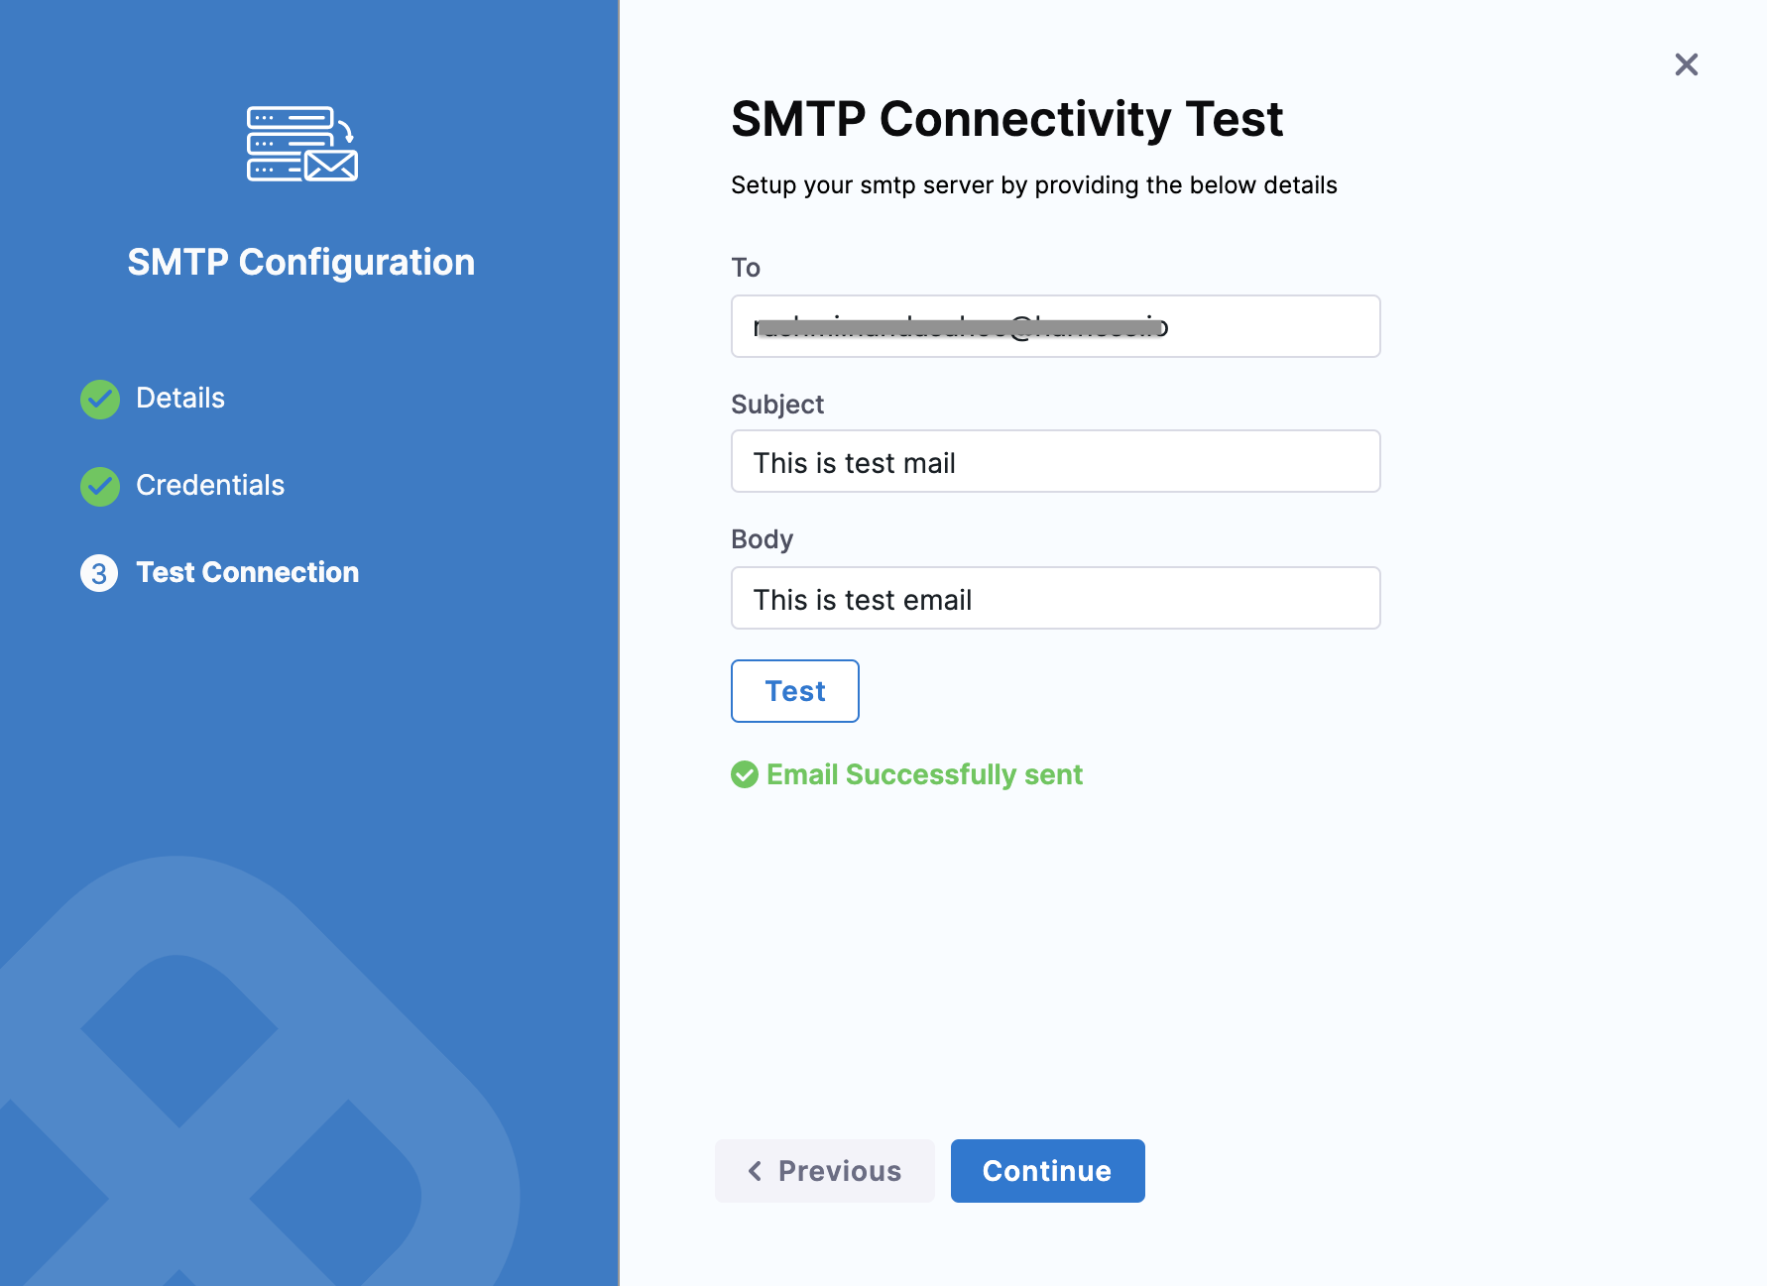Viewport: 1767px width, 1286px height.
Task: Click the SMTP Configuration sidebar title
Action: (301, 263)
